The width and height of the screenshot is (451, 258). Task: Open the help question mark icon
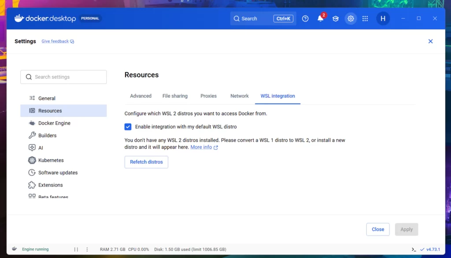305,18
